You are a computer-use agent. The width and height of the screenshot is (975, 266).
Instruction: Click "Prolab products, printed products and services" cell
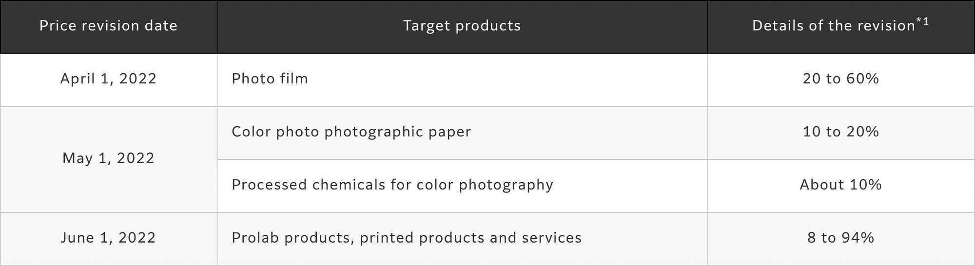pos(407,238)
